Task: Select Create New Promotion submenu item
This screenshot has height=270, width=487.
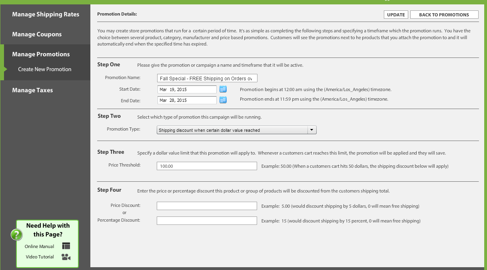Action: pos(45,69)
